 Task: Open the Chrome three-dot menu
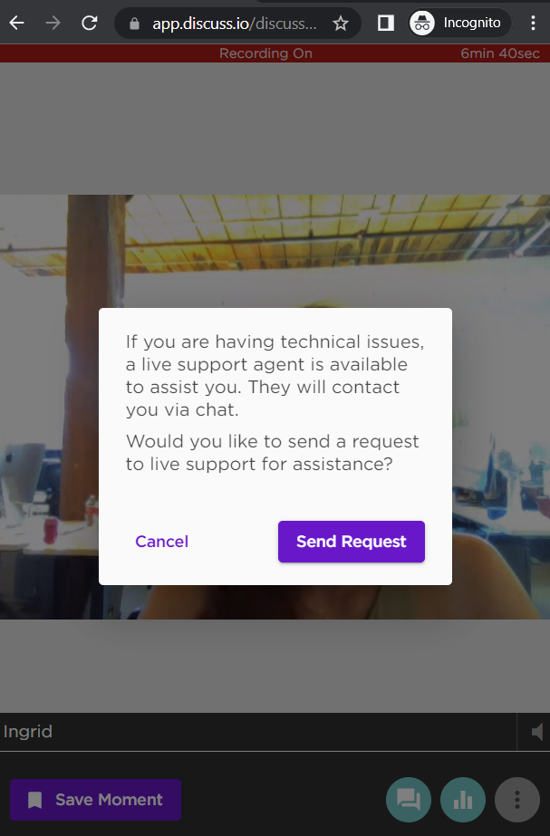coord(533,23)
